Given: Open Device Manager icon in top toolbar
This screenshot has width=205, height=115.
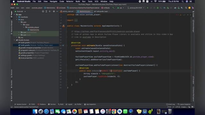Looking at the screenshot, I should pyautogui.click(x=178, y=8).
